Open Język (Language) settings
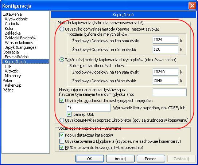The image size is (198, 165). click(x=20, y=47)
